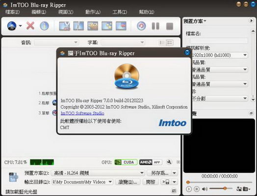The height and width of the screenshot is (196, 257).
Task: Click the load Blu-ray disc icon
Action: coord(12,26)
